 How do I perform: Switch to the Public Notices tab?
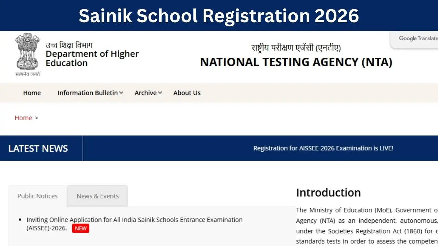pyautogui.click(x=37, y=196)
